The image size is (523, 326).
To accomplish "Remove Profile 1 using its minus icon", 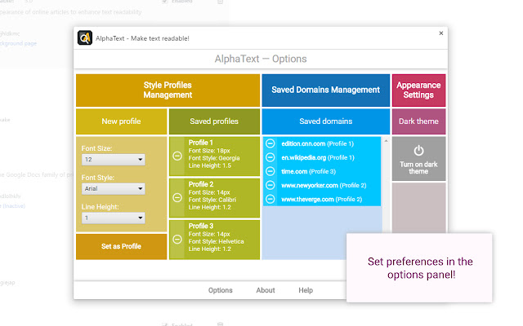I will click(x=177, y=156).
